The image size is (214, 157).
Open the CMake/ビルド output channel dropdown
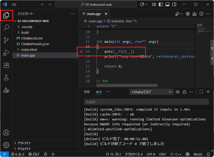(x=152, y=92)
